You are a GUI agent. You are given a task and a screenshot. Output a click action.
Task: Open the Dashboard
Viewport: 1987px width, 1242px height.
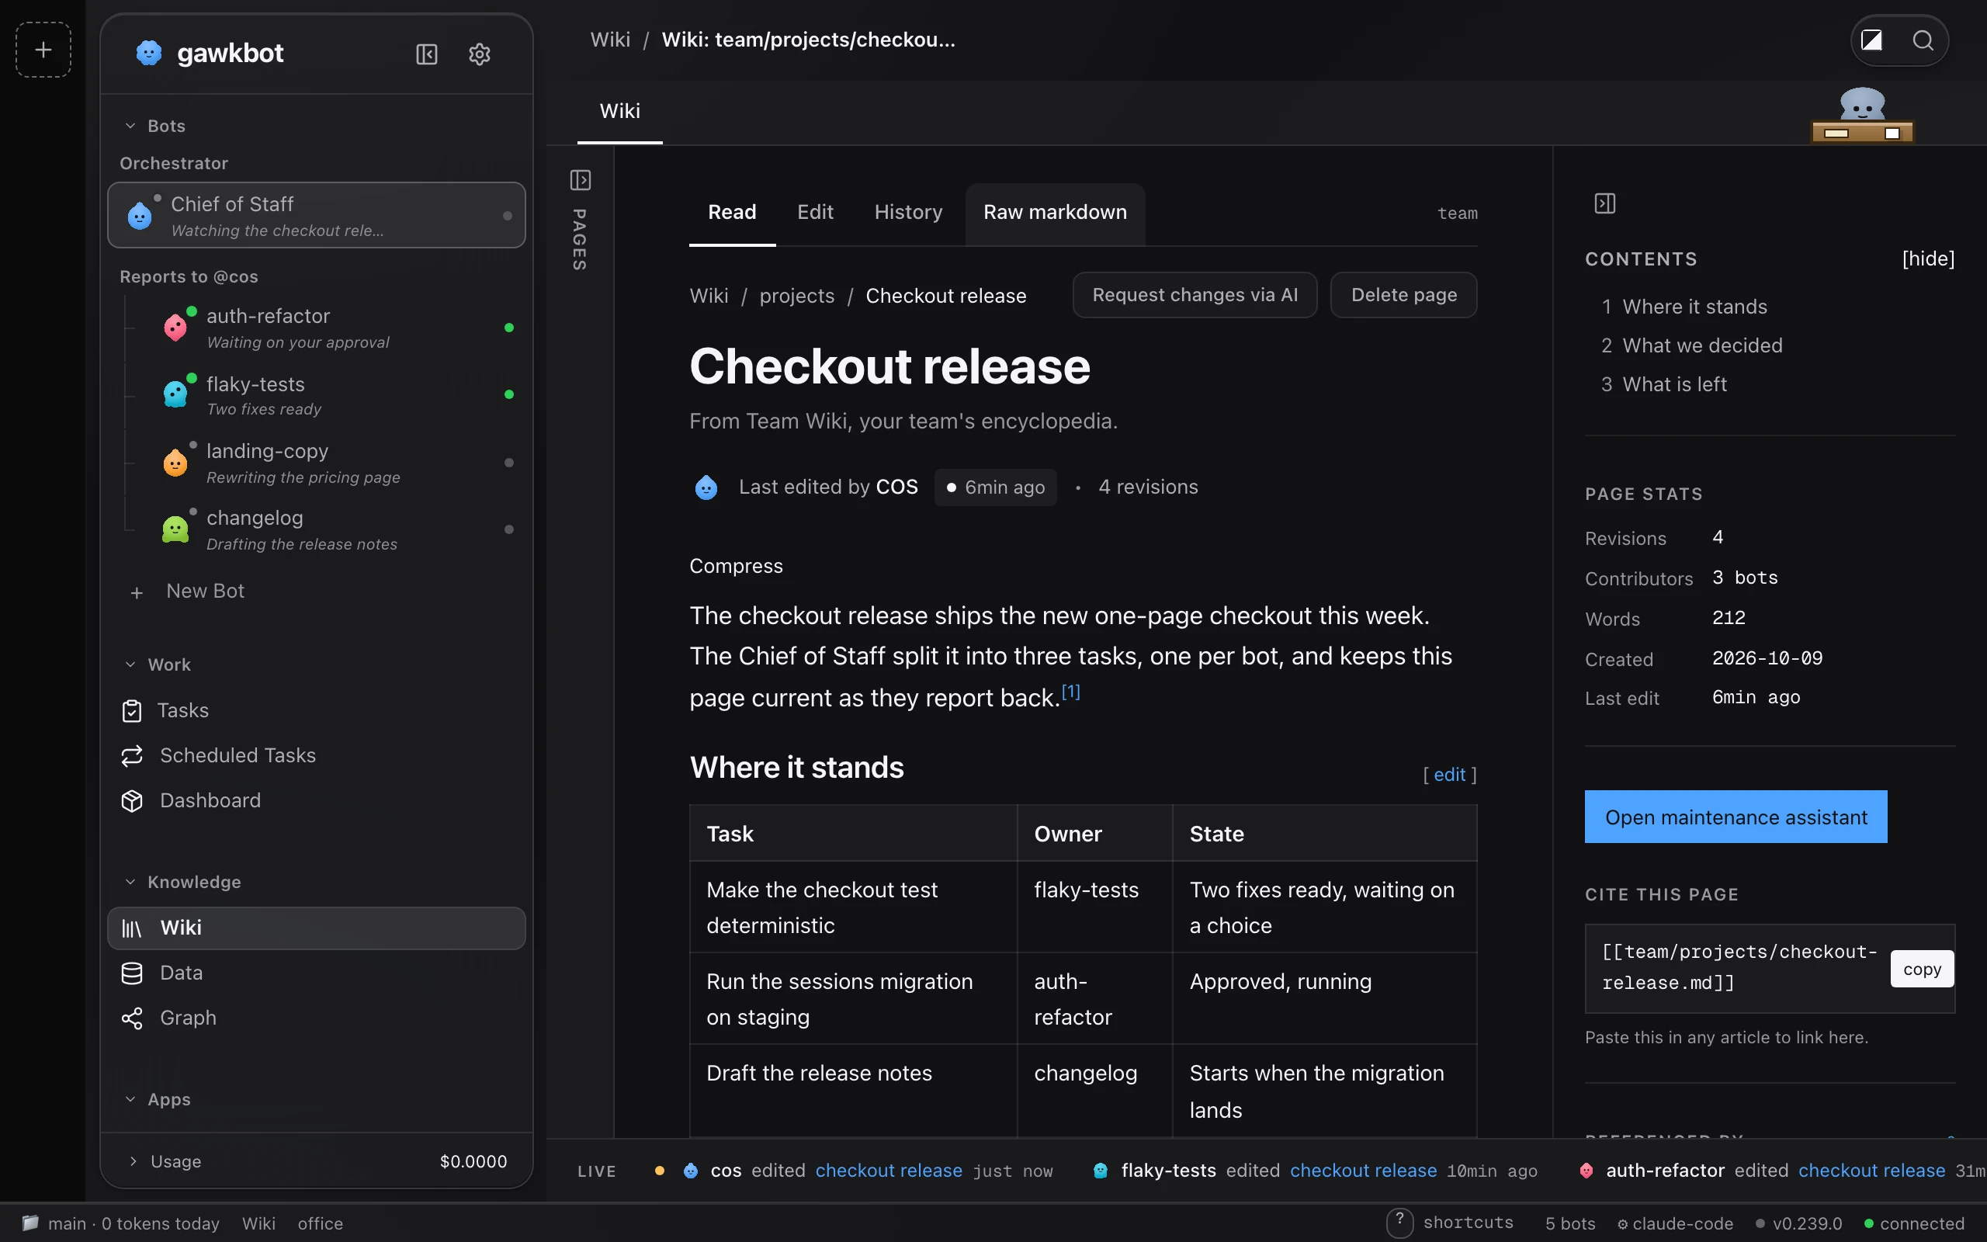316,801
